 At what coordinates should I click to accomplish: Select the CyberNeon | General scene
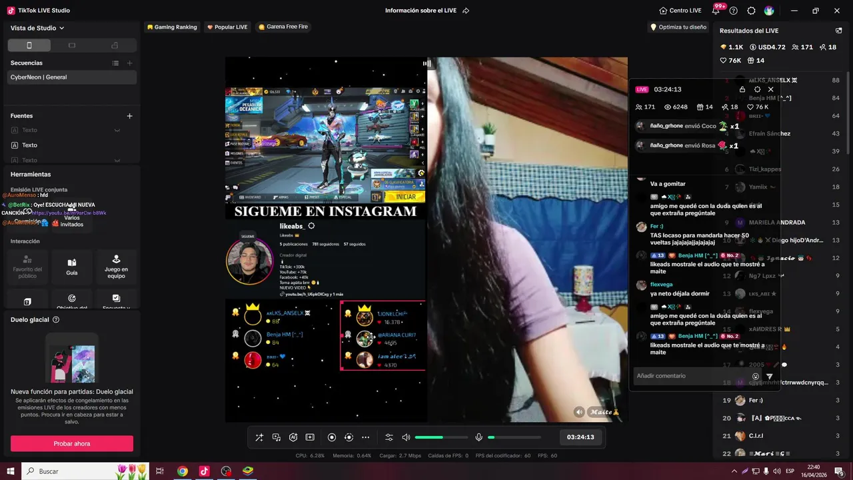72,77
